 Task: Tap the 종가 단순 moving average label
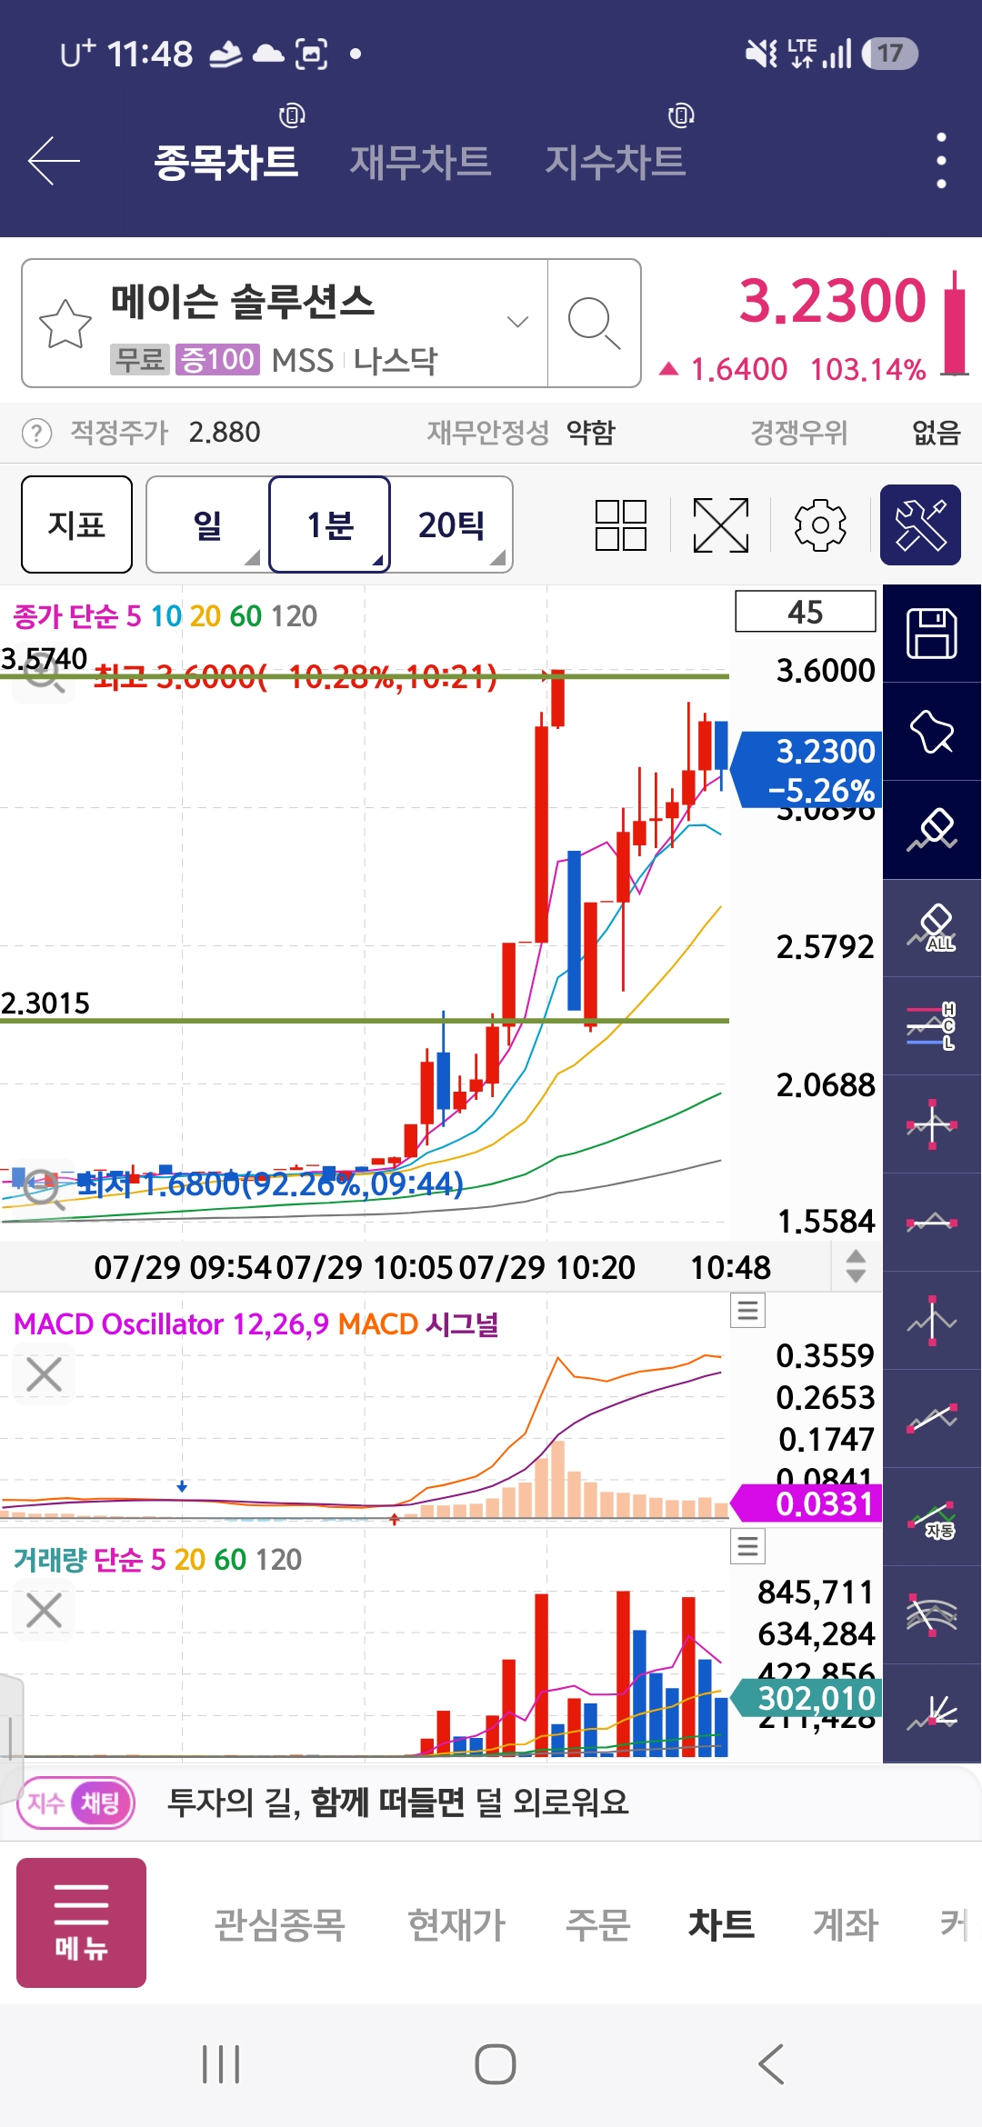point(165,616)
